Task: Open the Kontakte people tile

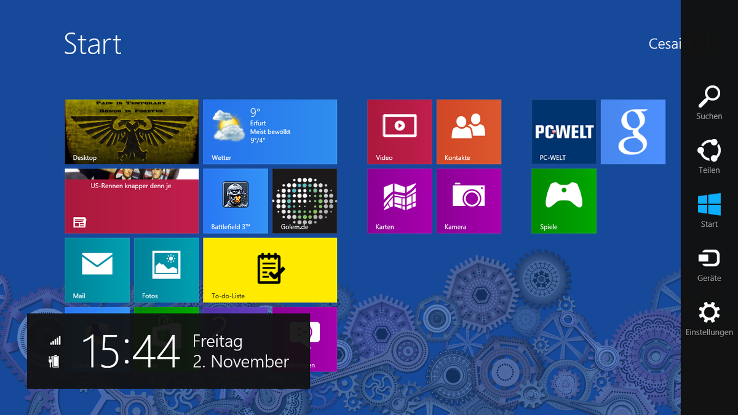Action: pos(469,132)
